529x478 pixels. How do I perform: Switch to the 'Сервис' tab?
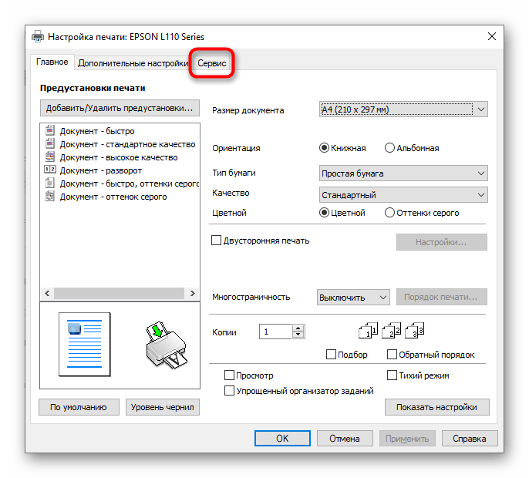click(x=212, y=63)
